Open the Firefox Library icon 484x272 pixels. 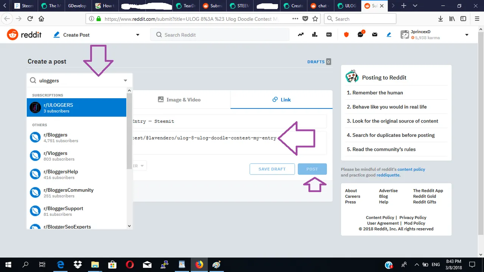click(x=452, y=19)
